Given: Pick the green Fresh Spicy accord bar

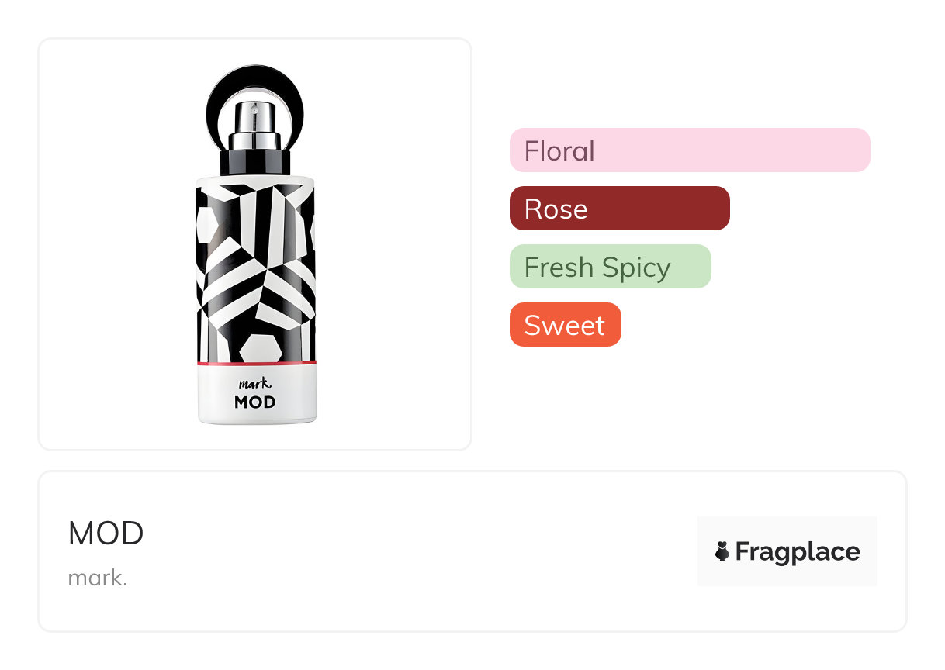Looking at the screenshot, I should [610, 267].
